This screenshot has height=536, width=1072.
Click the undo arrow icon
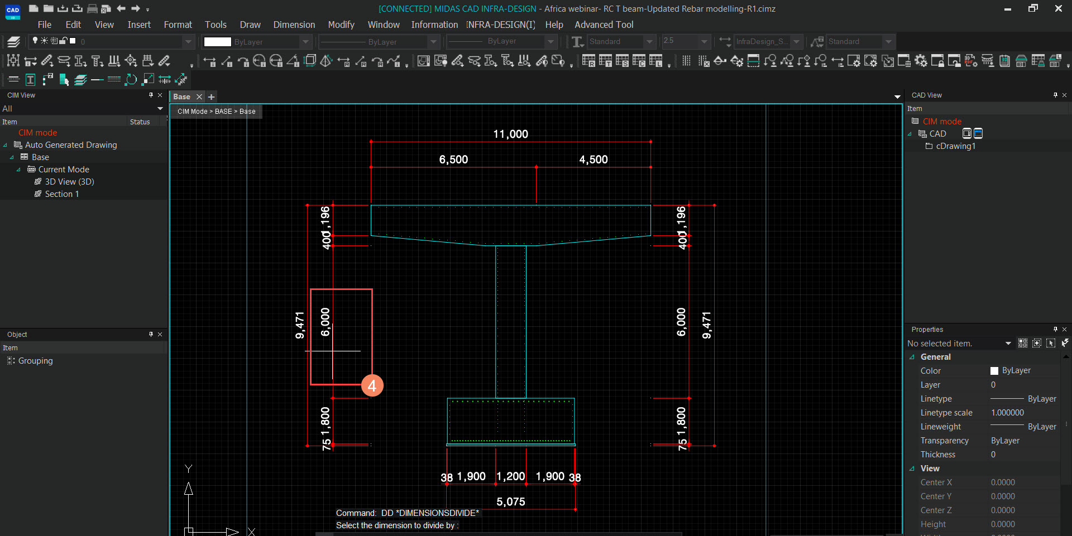tap(121, 9)
